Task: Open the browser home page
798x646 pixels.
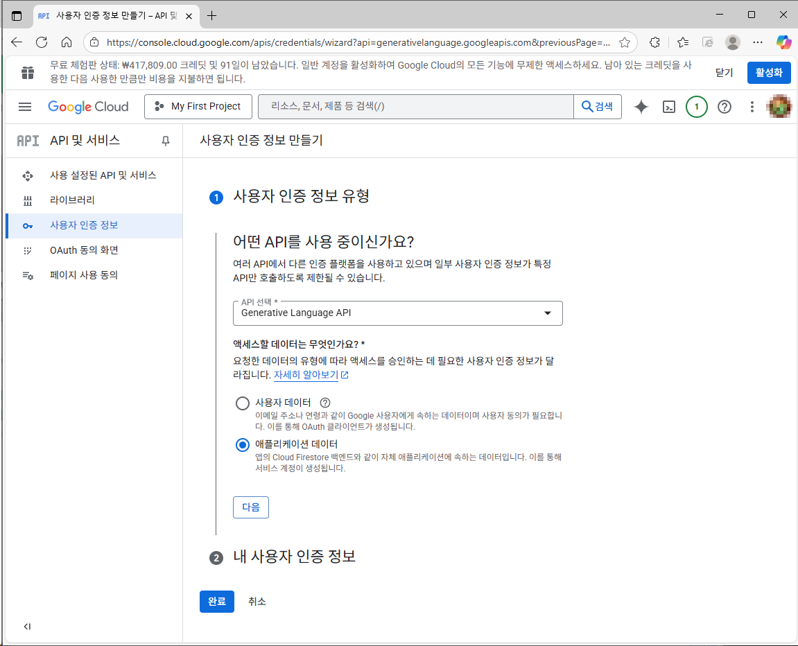Action: (67, 42)
